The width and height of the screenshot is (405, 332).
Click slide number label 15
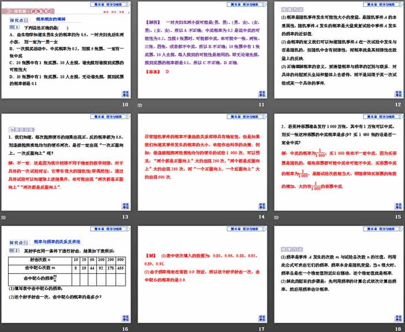point(398,217)
